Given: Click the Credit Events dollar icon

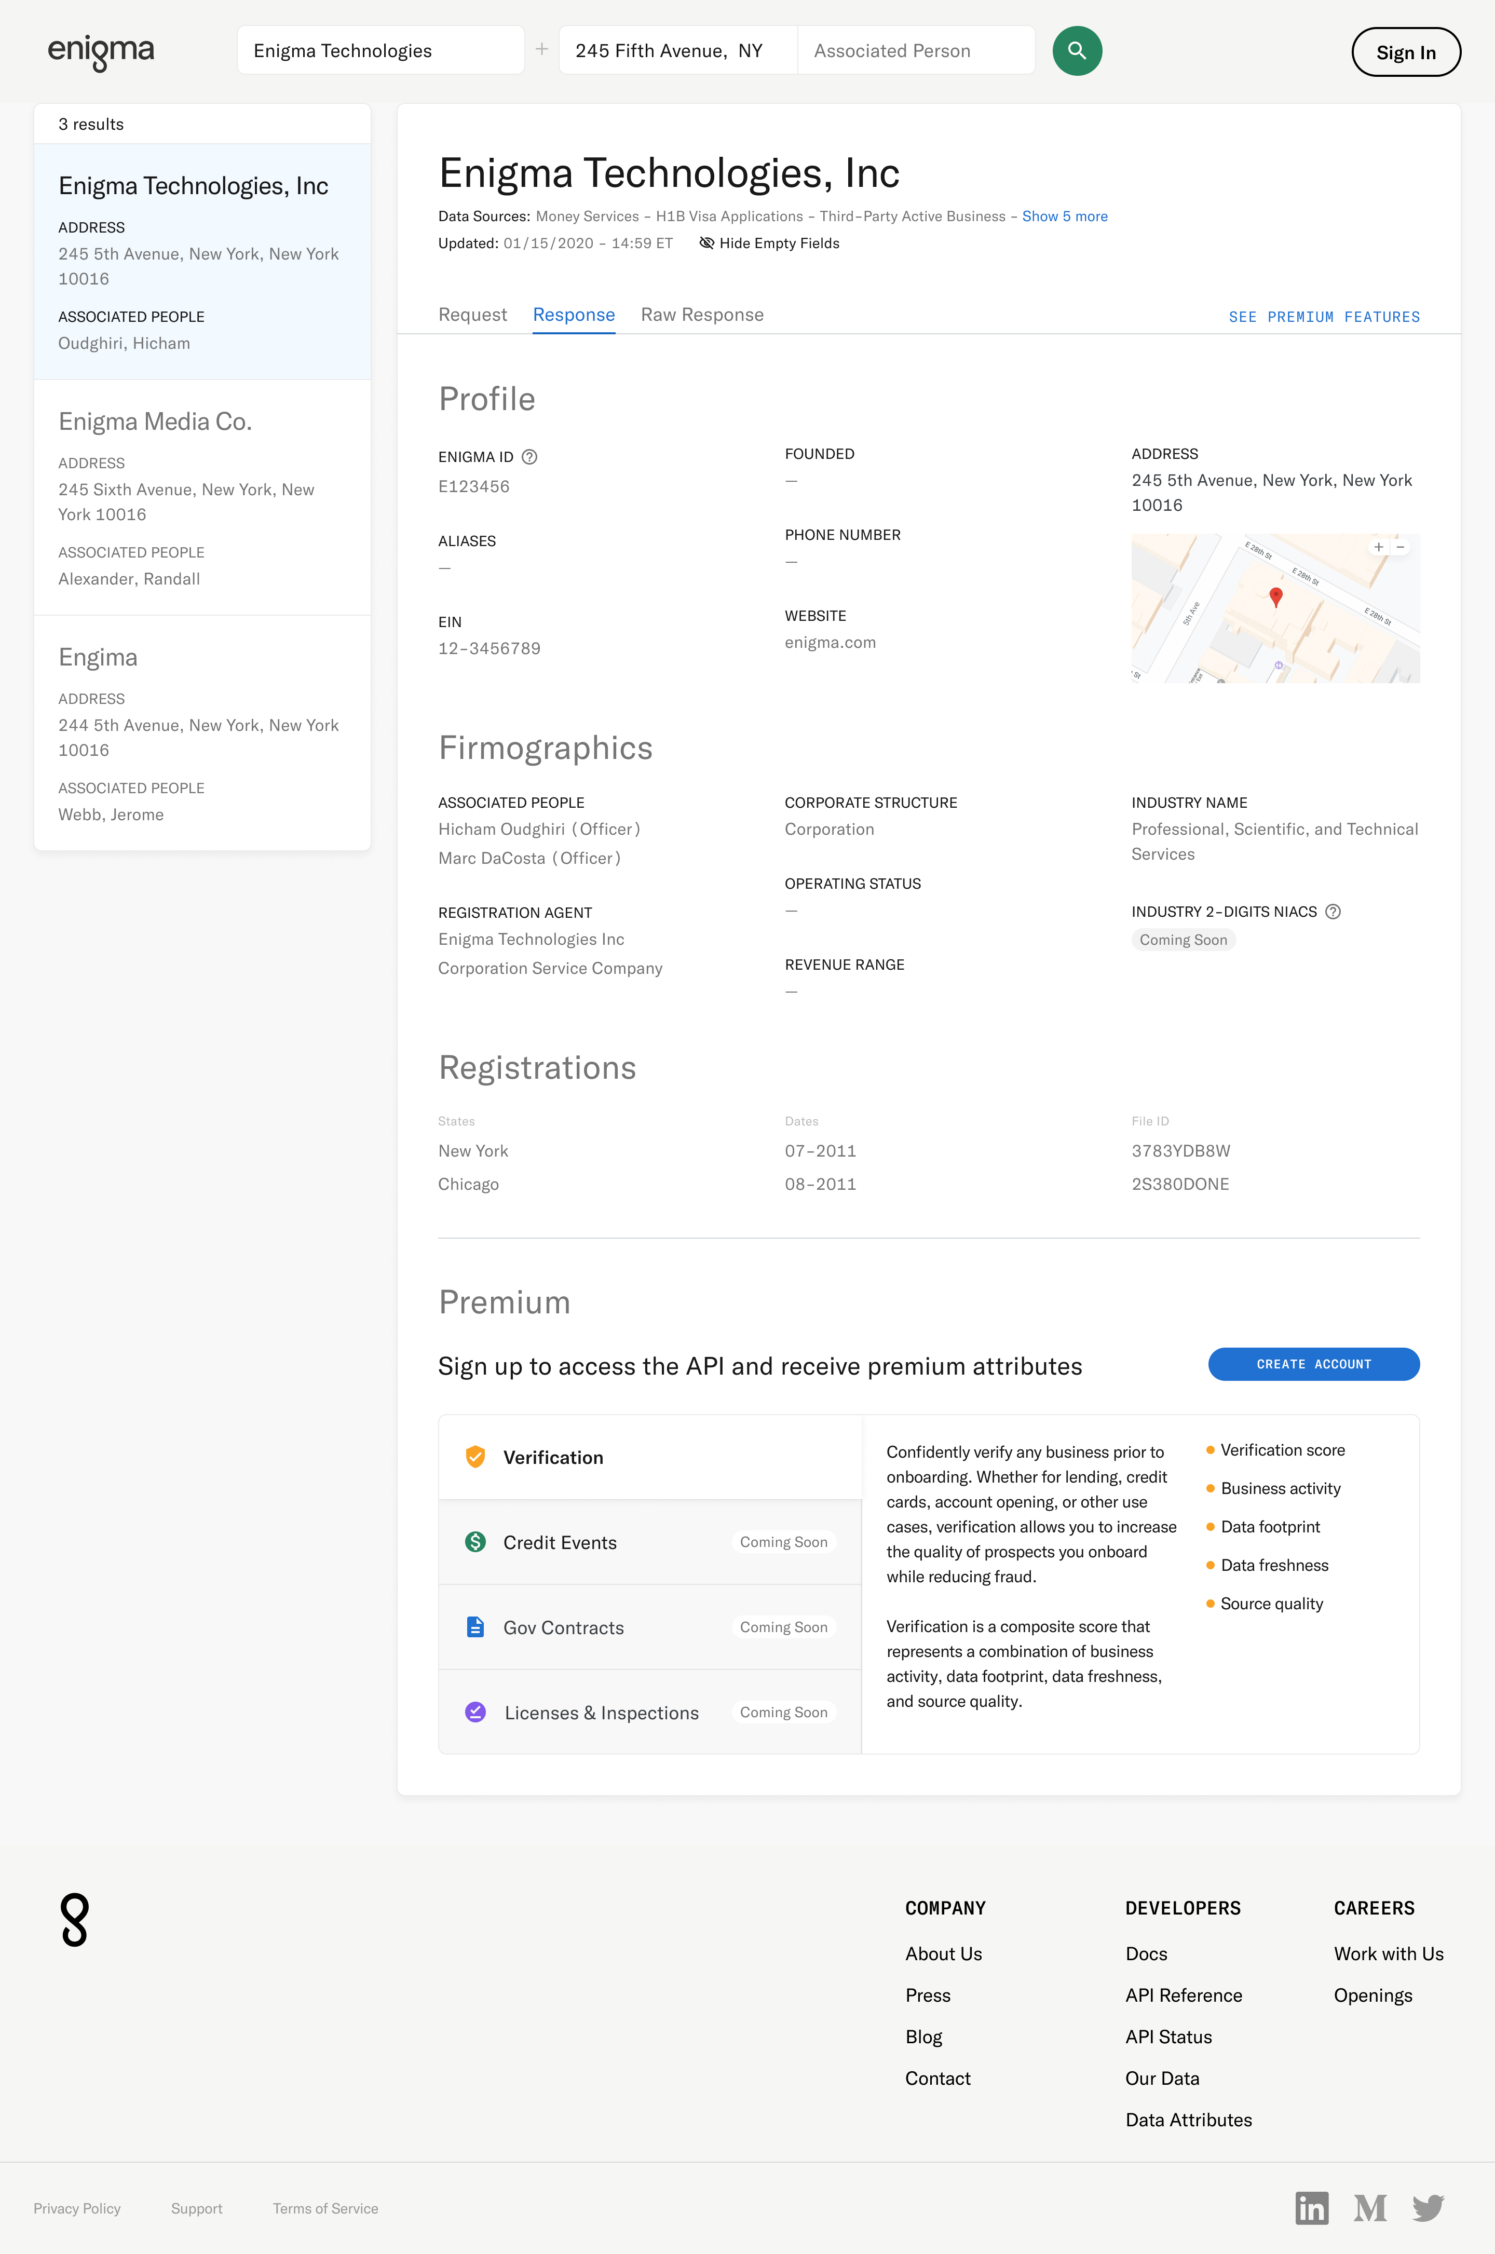Looking at the screenshot, I should (475, 1542).
